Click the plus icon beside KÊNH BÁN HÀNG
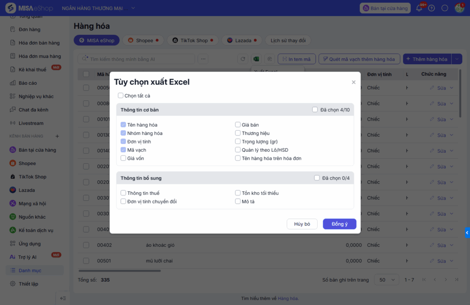 coord(57,136)
